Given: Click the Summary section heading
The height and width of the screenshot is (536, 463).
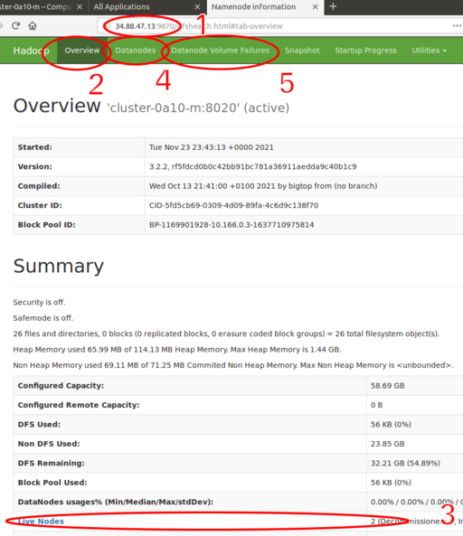Looking at the screenshot, I should [x=59, y=266].
